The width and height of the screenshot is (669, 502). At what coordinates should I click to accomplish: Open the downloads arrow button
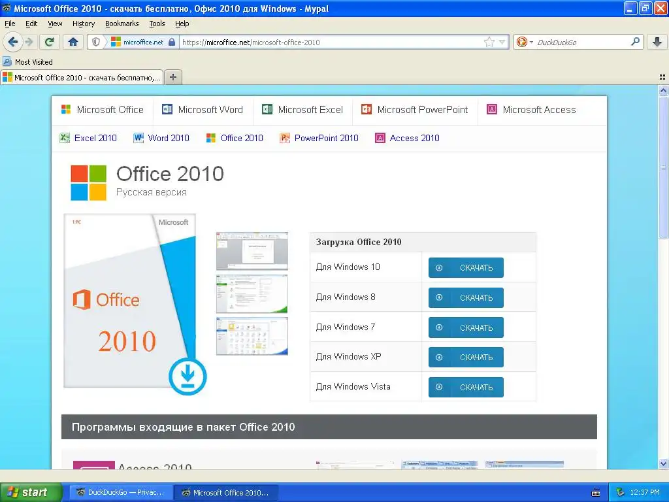(x=657, y=42)
